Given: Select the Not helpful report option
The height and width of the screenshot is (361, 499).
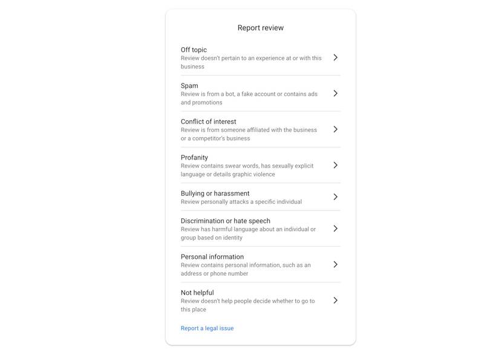Looking at the screenshot, I should tap(254, 299).
